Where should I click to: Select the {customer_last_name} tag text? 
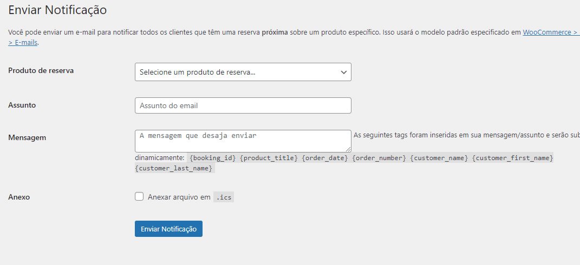click(174, 169)
